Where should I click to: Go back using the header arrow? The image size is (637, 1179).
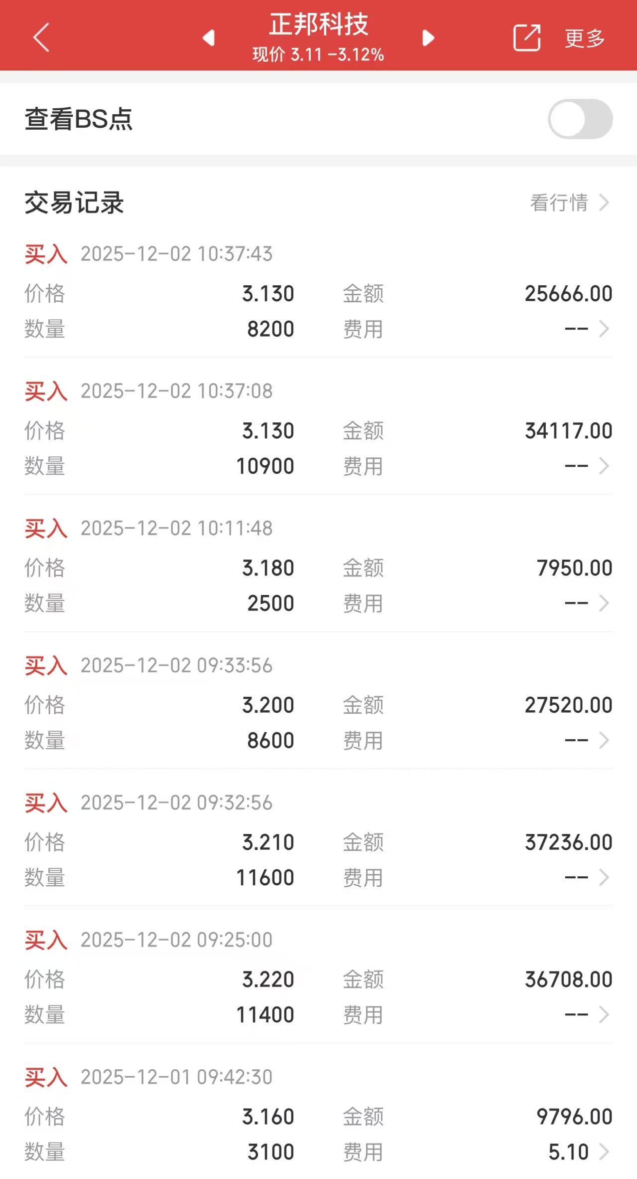[x=41, y=37]
